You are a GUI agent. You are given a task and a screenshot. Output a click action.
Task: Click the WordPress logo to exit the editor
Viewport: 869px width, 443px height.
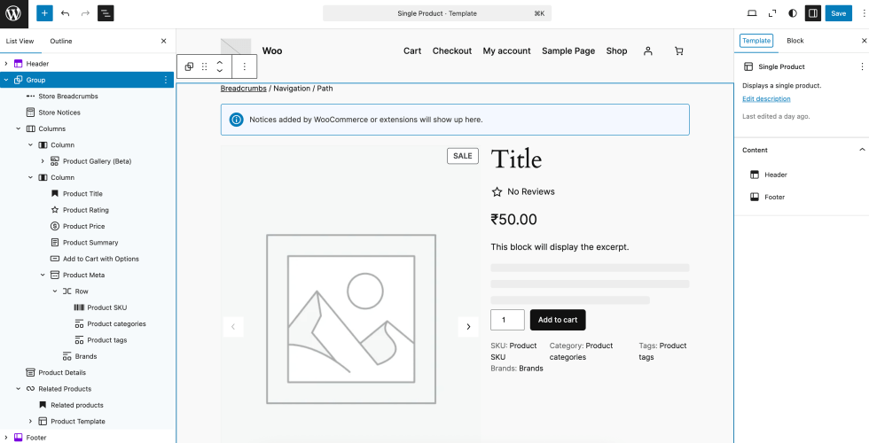[13, 13]
